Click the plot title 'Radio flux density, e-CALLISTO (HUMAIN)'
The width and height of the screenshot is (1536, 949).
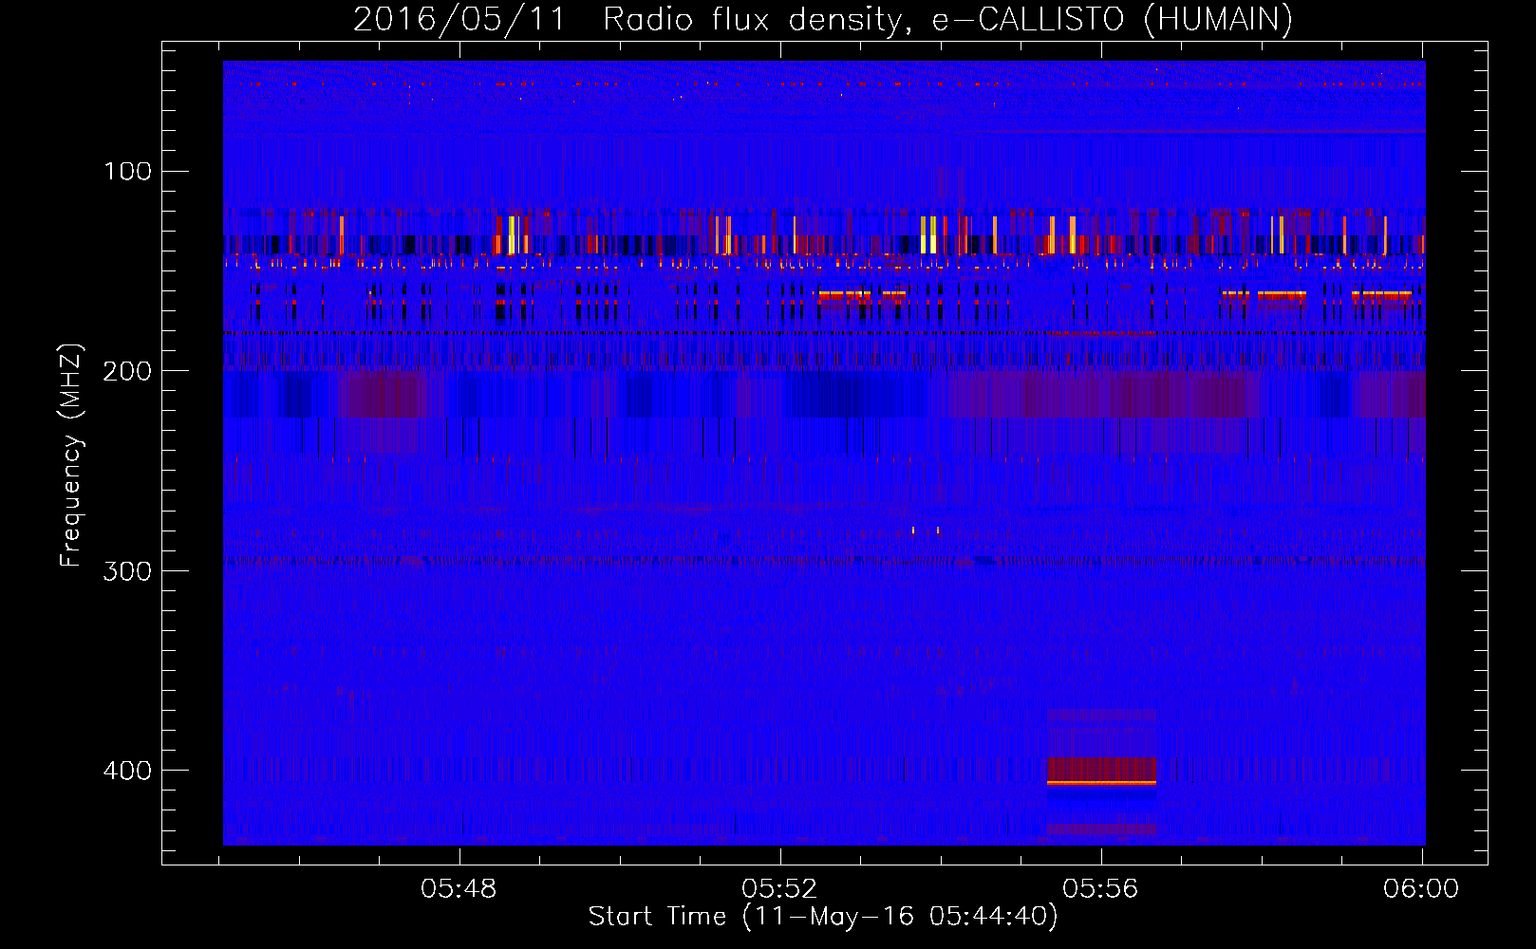947,19
